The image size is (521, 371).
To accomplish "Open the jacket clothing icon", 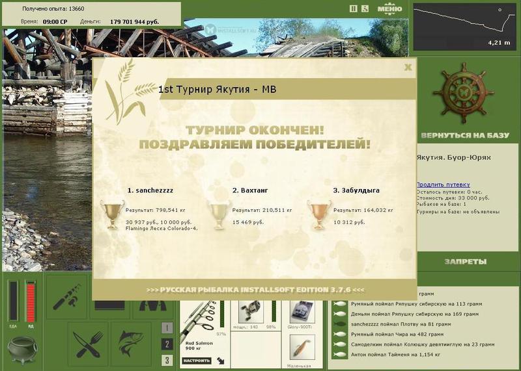I will [152, 305].
